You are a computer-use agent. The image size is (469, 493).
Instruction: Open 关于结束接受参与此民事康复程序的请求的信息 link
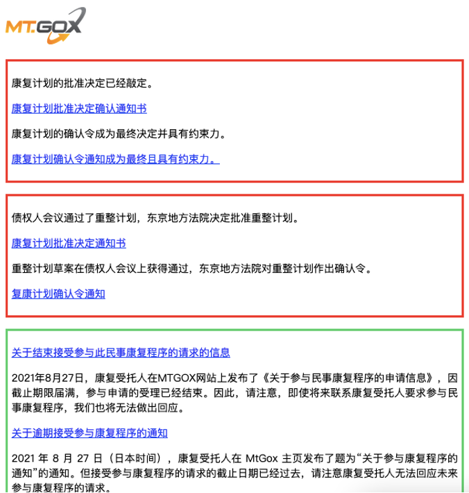point(121,353)
